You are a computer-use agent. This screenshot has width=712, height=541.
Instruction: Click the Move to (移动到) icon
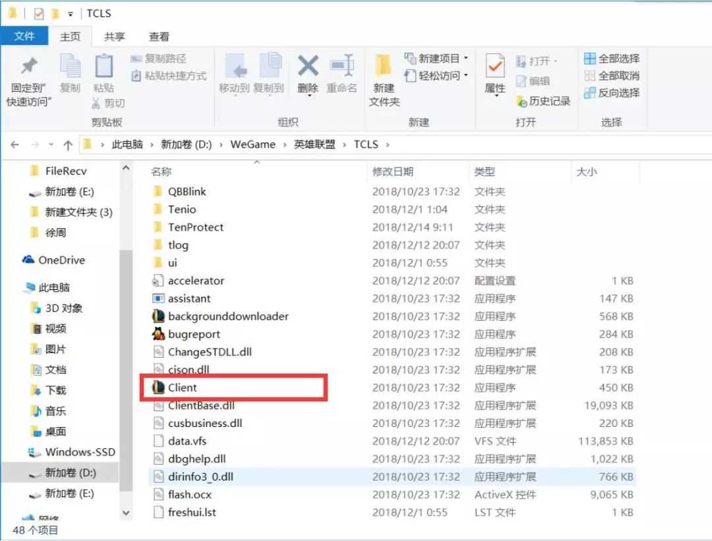[x=235, y=66]
